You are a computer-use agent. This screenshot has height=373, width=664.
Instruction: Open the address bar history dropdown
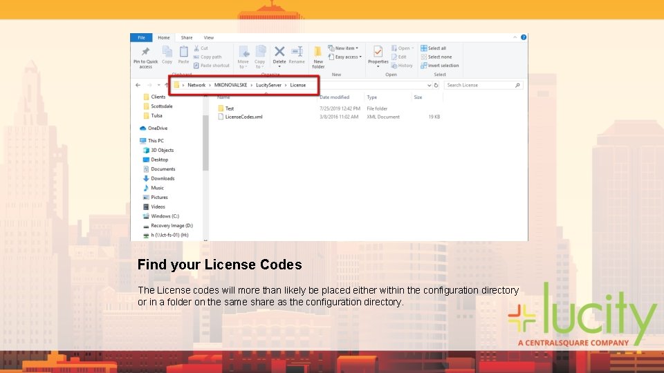429,85
